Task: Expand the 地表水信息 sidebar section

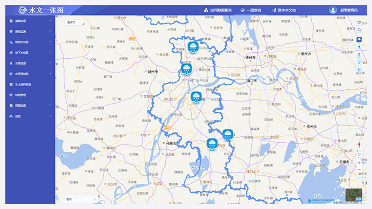Action: 30,42
